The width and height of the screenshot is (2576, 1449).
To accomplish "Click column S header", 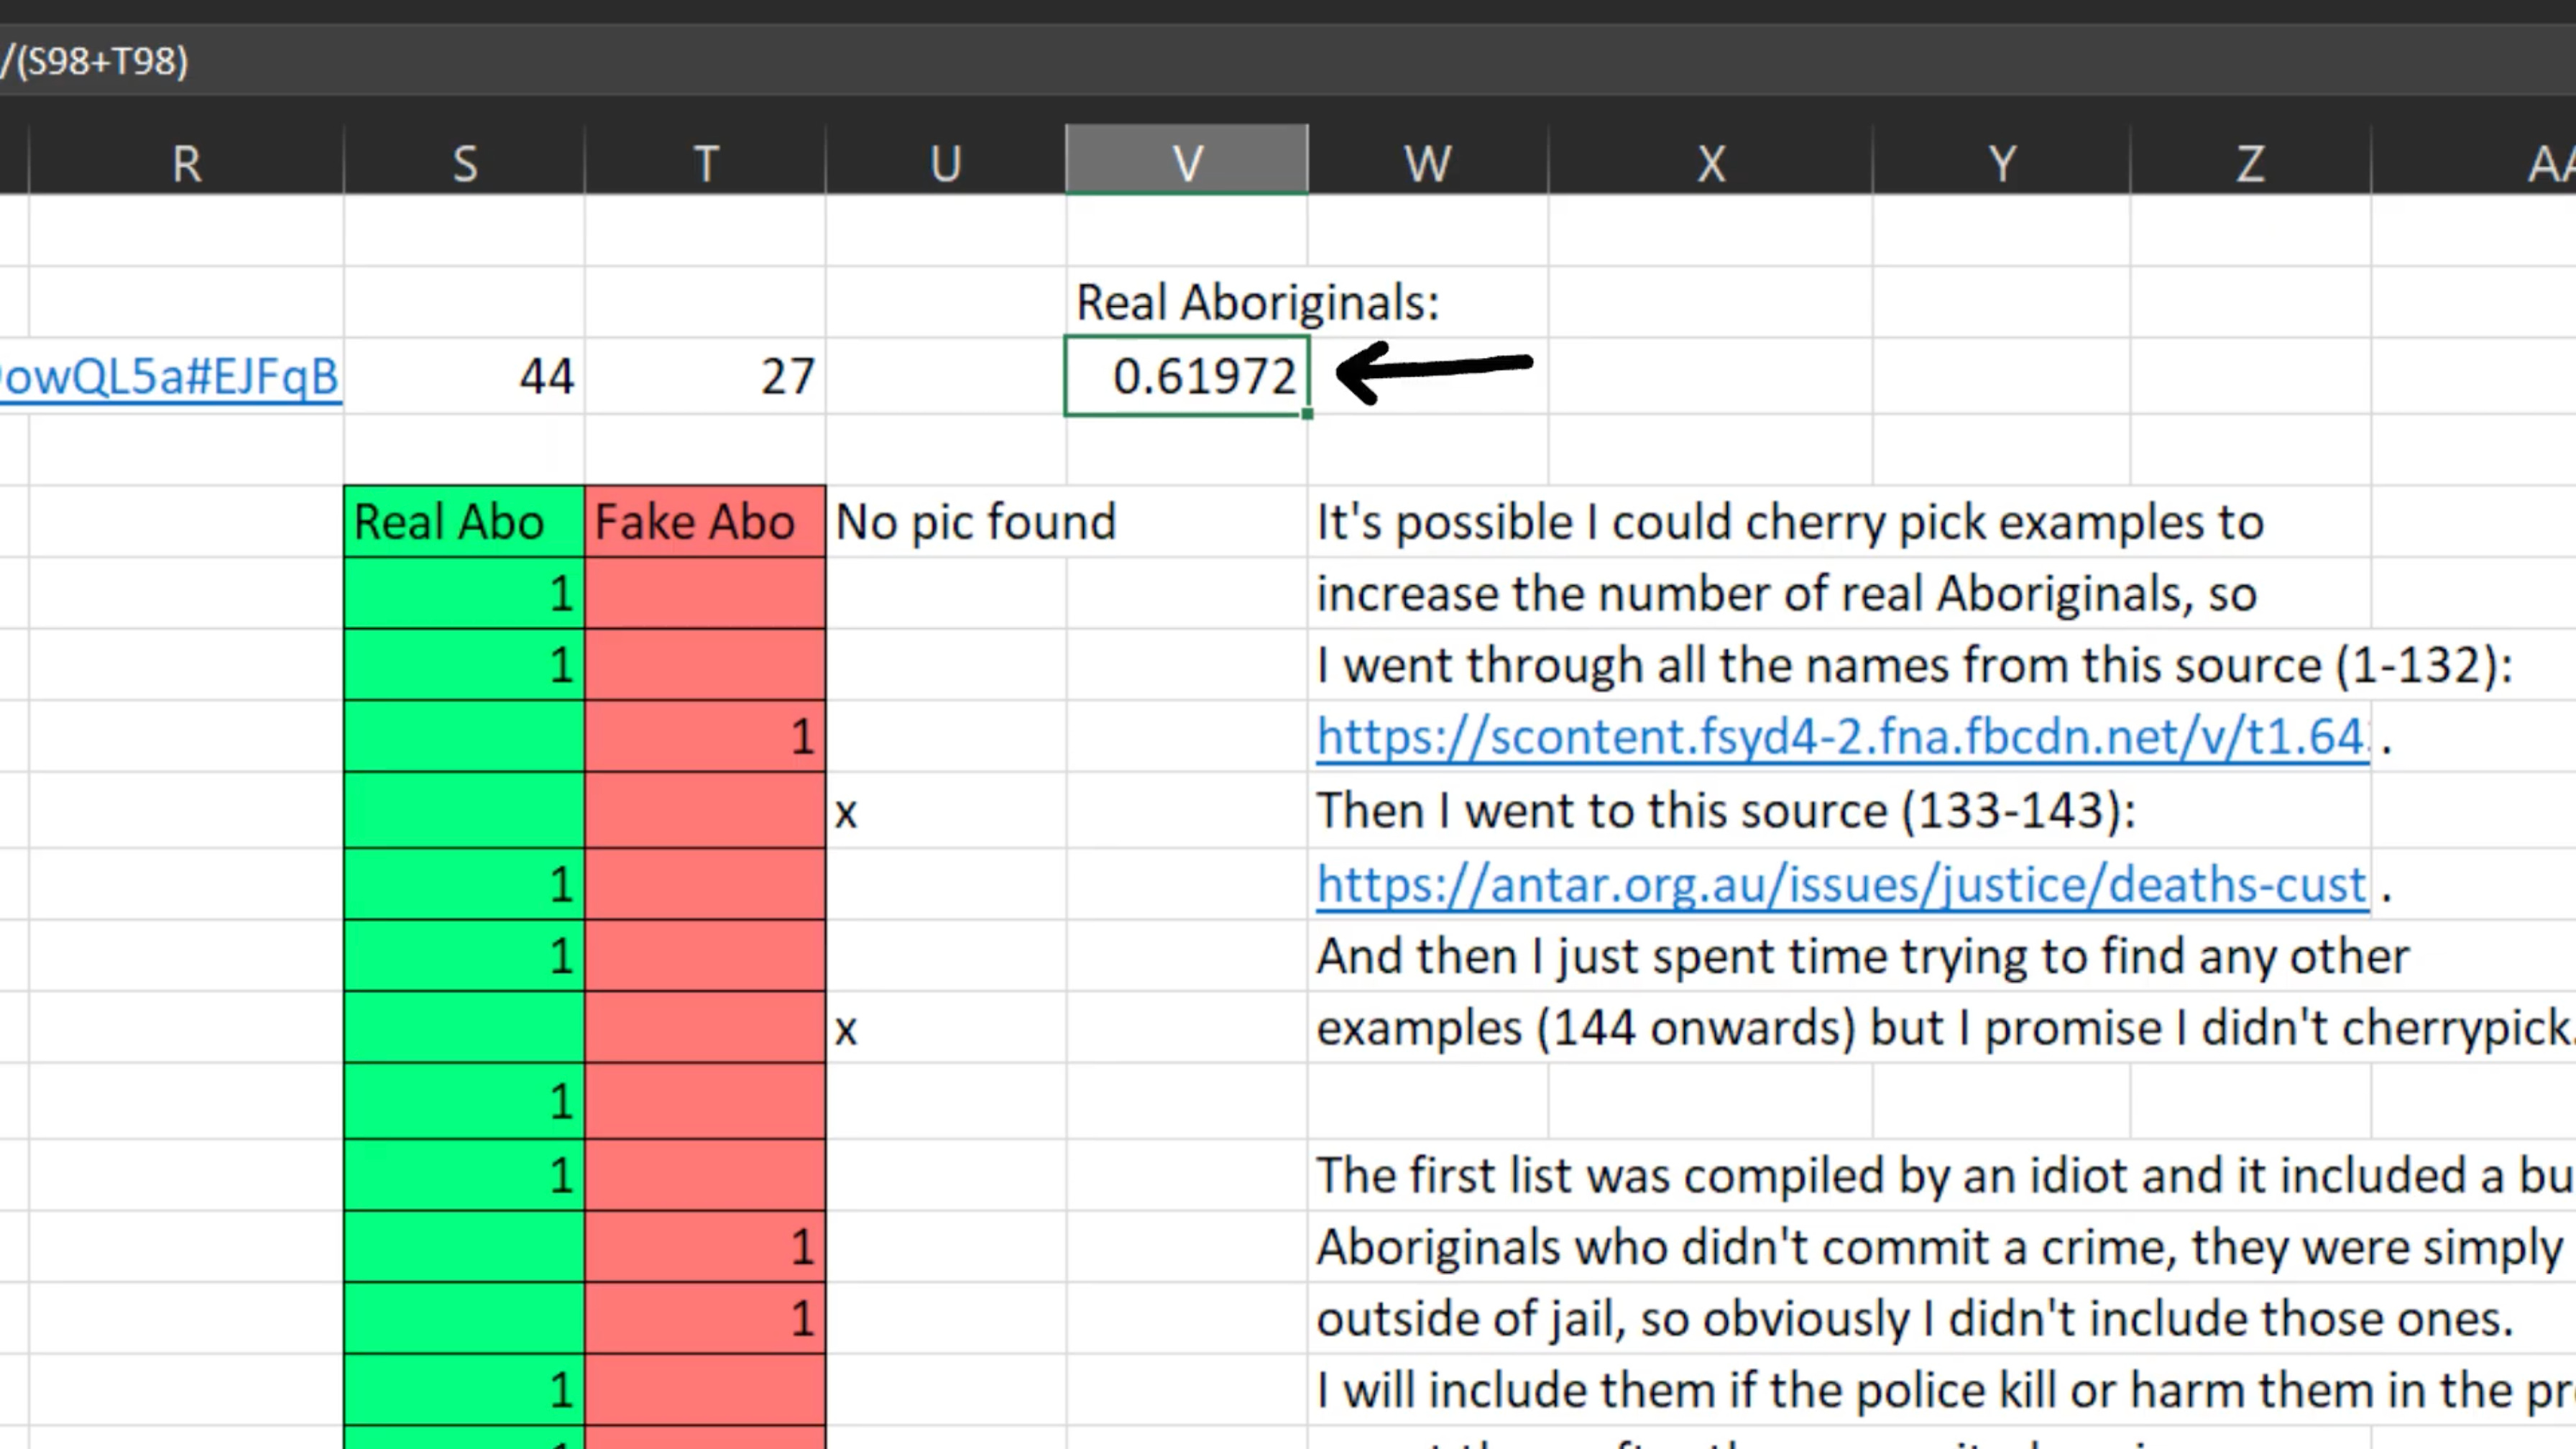I will [464, 162].
